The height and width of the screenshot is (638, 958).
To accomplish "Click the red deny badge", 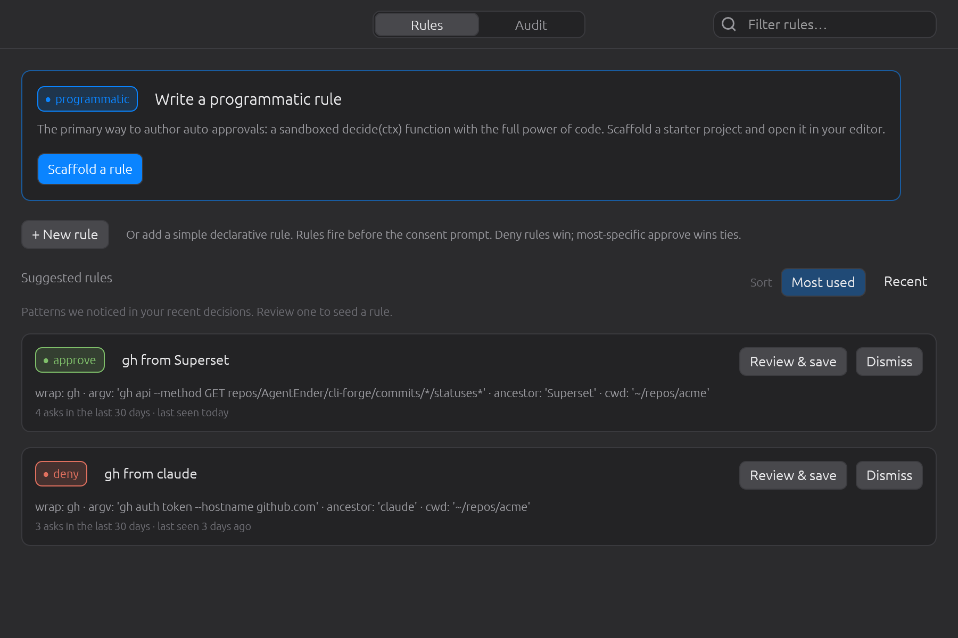I will click(61, 474).
